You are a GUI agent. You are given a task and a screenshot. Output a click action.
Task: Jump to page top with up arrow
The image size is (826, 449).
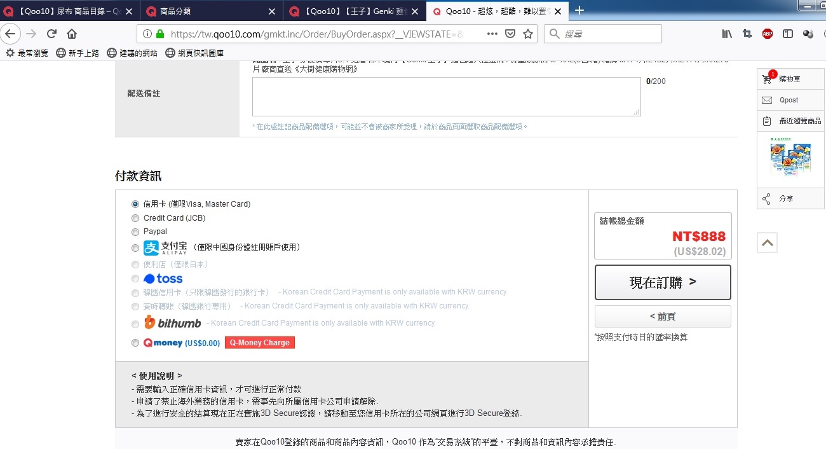pyautogui.click(x=768, y=242)
